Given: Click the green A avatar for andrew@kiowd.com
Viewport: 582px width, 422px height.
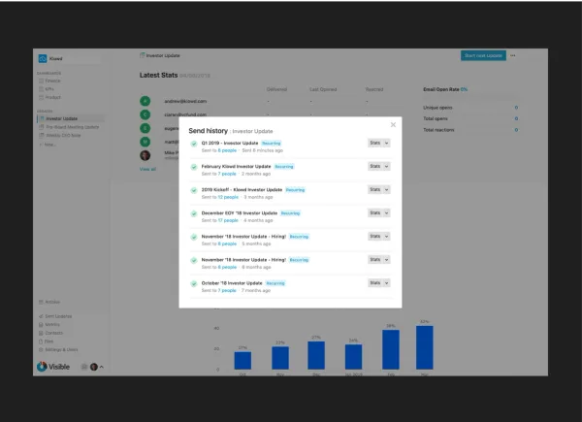Looking at the screenshot, I should (145, 101).
